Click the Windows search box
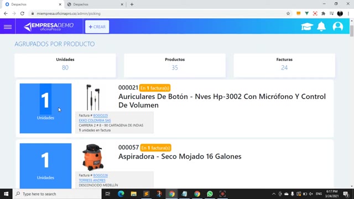This screenshot has width=354, height=199. 58,194
